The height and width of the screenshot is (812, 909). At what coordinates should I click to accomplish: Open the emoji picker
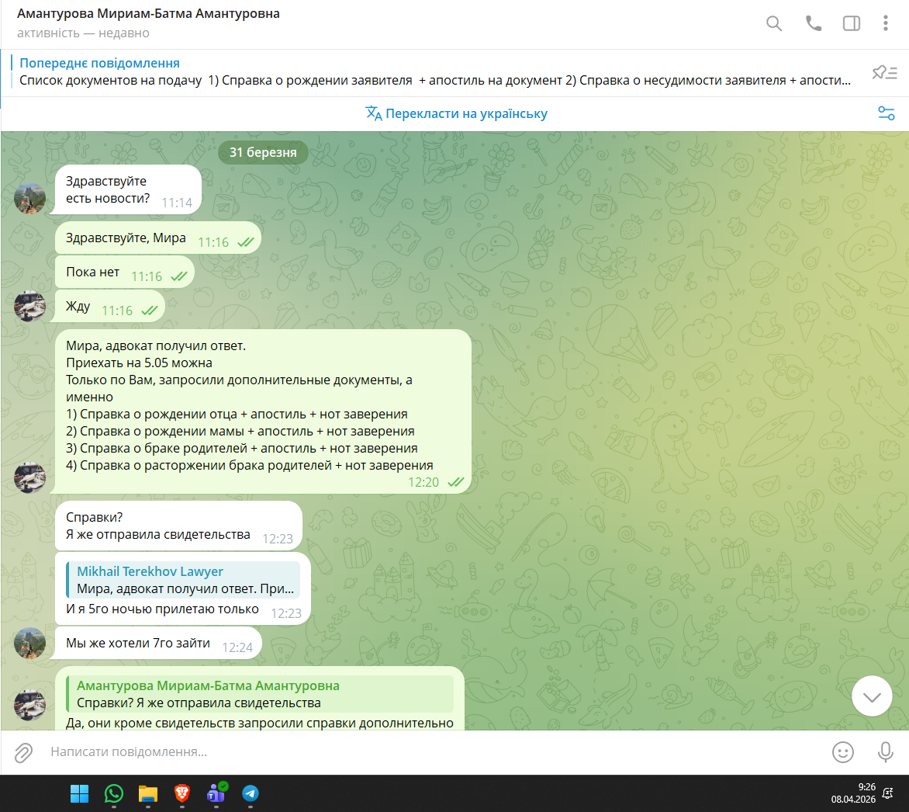(842, 752)
